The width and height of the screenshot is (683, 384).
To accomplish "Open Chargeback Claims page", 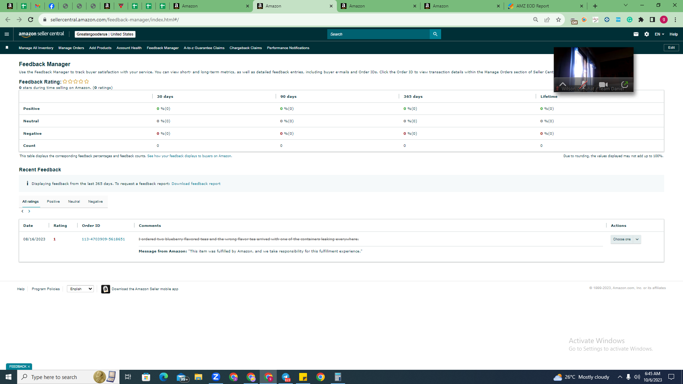I will [x=246, y=48].
